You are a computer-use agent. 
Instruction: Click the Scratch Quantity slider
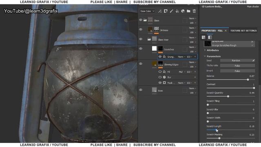[x=231, y=96]
